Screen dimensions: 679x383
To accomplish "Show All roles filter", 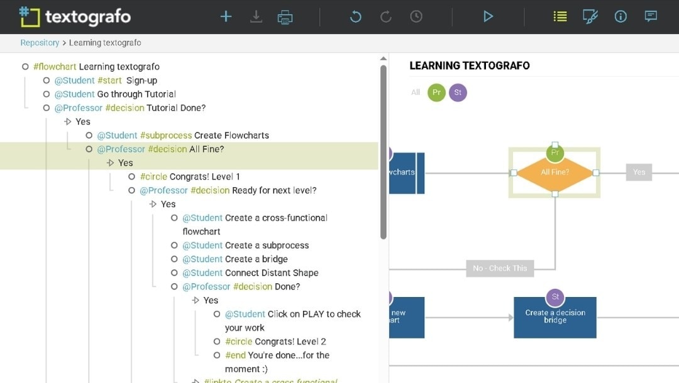I will (x=416, y=92).
